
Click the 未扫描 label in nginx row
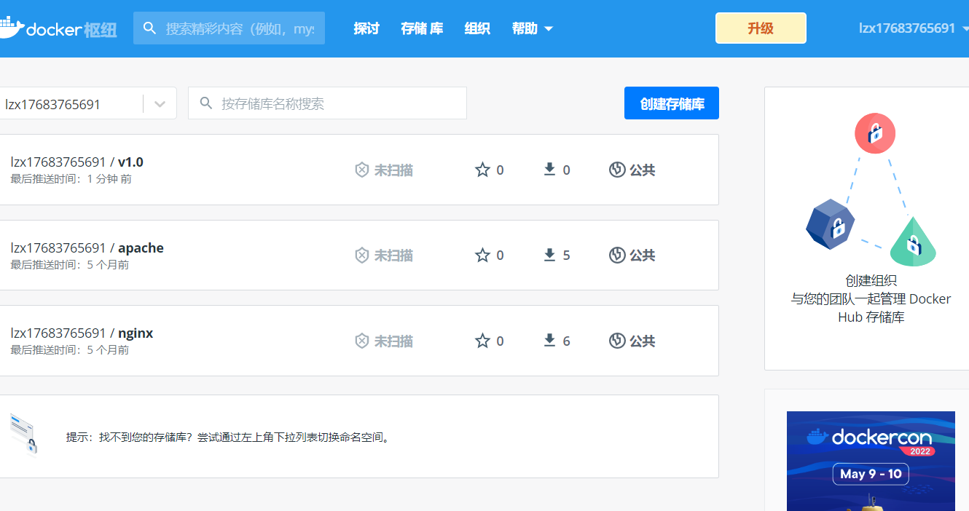[393, 341]
